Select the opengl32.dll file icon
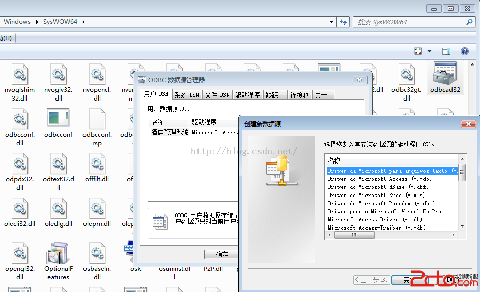Viewport: 480px width, 292px height. pyautogui.click(x=19, y=253)
